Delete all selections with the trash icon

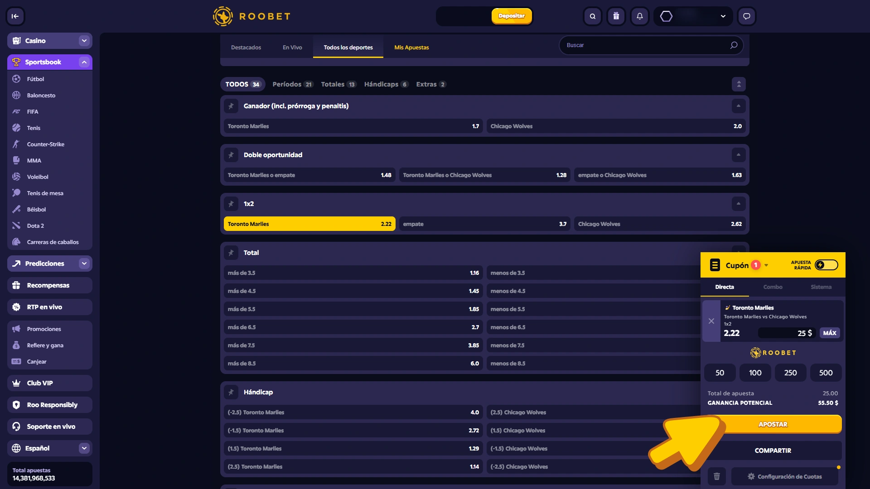pyautogui.click(x=717, y=476)
